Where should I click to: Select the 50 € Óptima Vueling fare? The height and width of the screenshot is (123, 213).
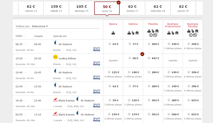[x=130, y=58]
